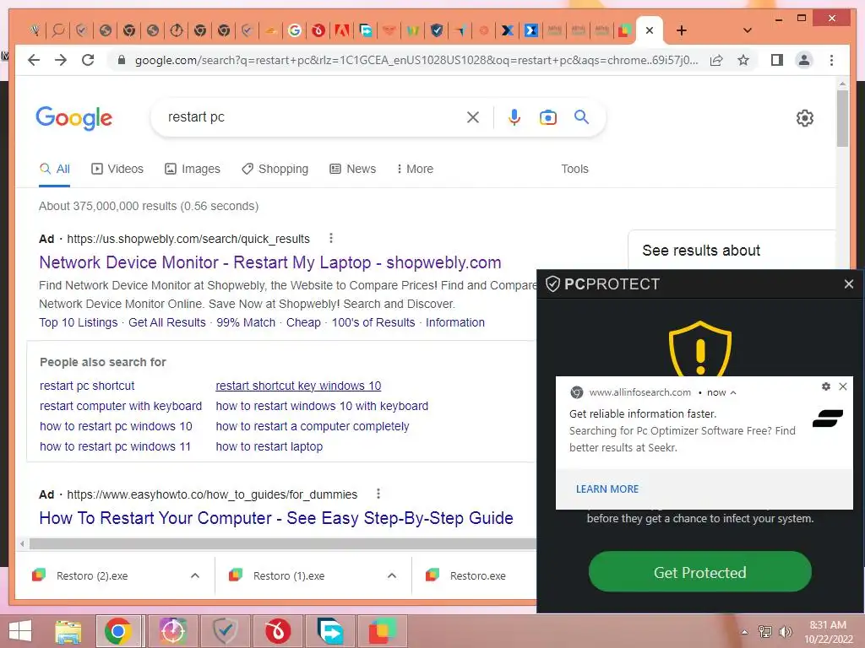Image resolution: width=865 pixels, height=648 pixels.
Task: Open the 99% Match sitelink
Action: click(x=246, y=322)
